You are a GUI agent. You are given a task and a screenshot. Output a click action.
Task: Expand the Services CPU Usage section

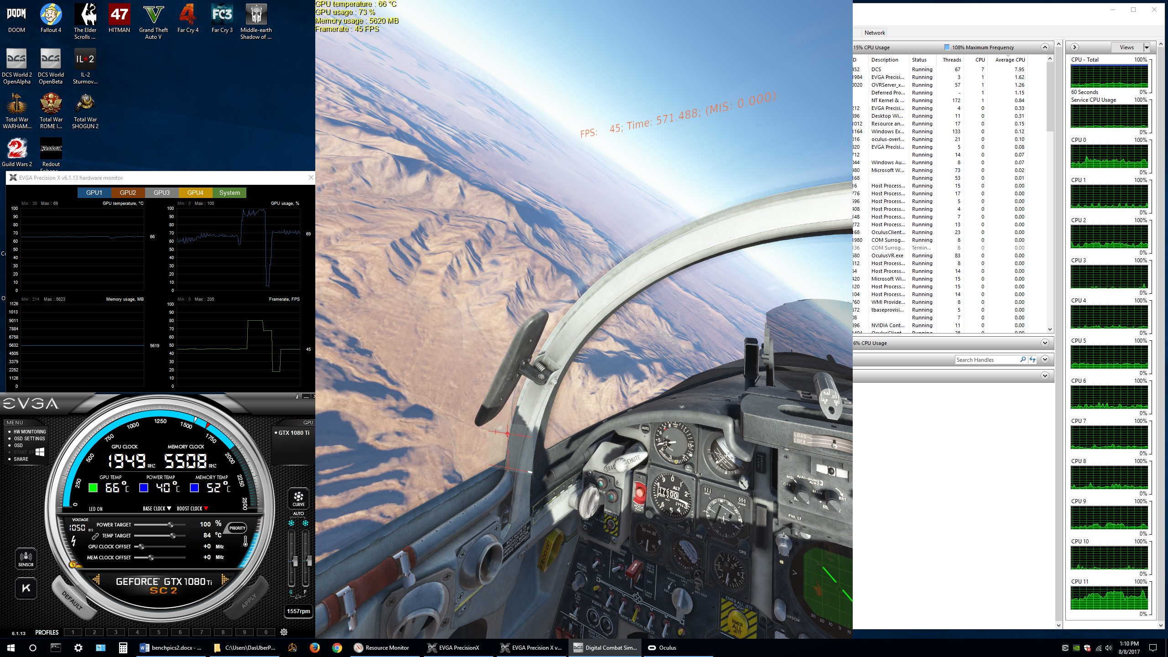(1045, 343)
